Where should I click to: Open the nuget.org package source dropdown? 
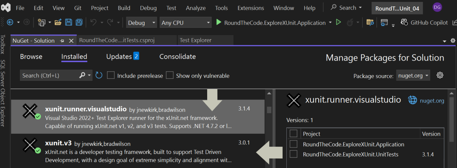coord(413,75)
